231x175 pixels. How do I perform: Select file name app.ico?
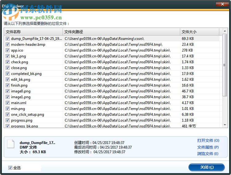[17, 50]
